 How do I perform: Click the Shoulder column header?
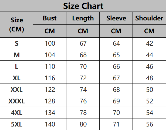click(x=149, y=18)
